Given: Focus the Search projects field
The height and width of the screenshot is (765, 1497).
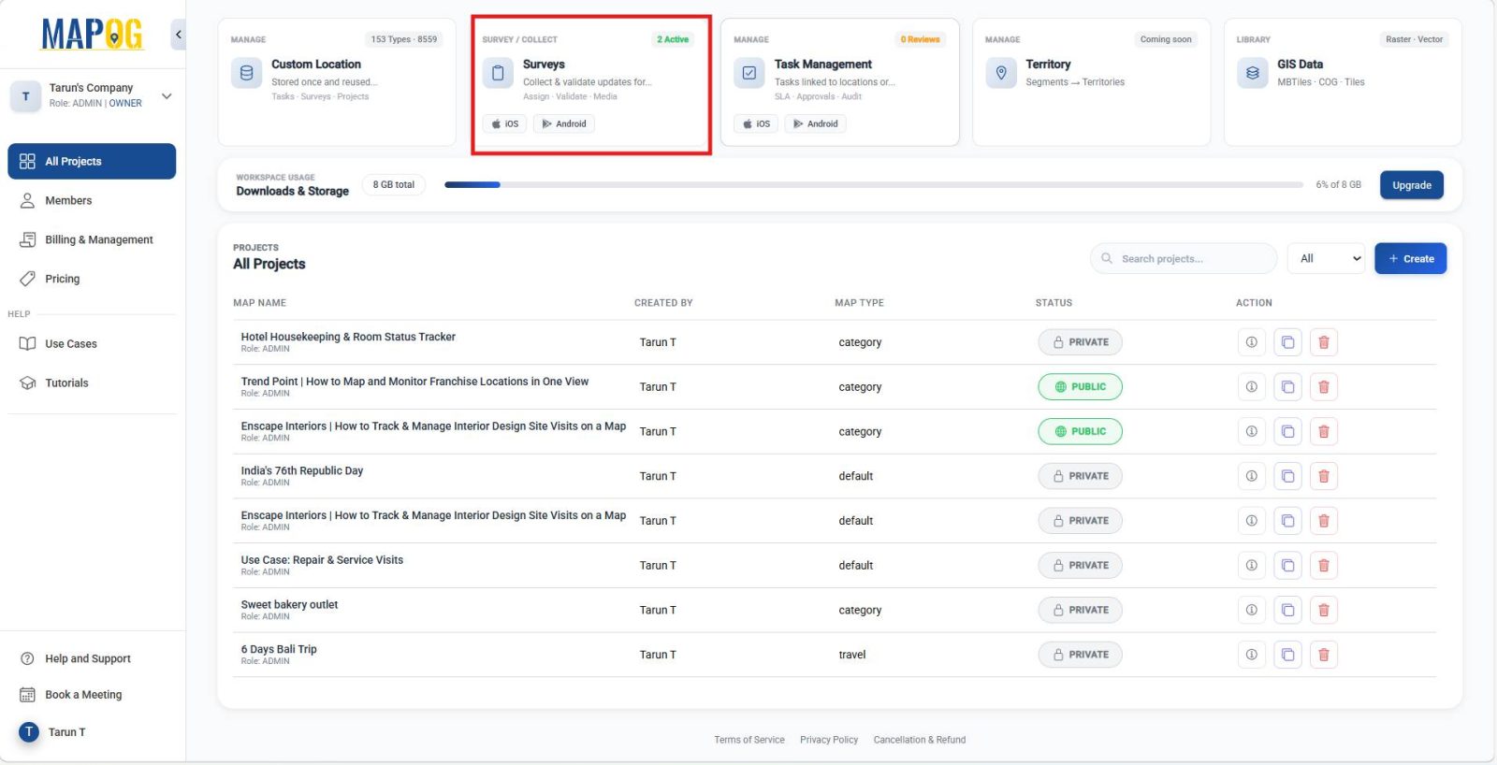Looking at the screenshot, I should [1184, 259].
